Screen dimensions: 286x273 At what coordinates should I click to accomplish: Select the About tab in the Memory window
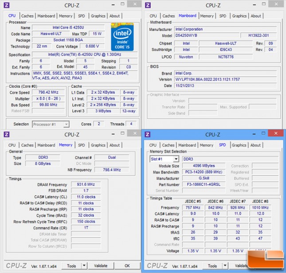point(114,145)
